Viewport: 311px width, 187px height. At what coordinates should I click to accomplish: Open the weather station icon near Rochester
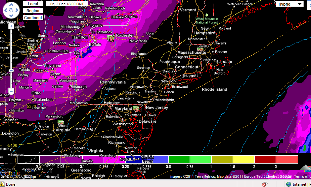pos(110,38)
